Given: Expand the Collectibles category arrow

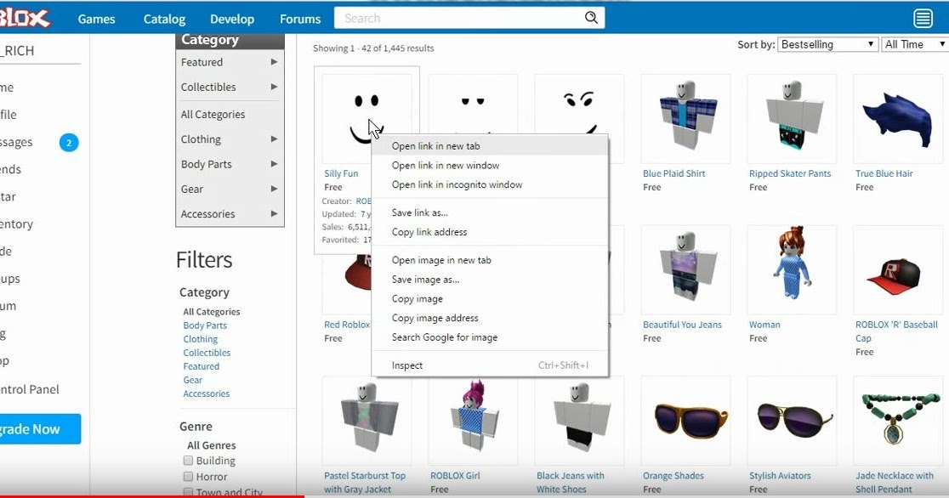Looking at the screenshot, I should (x=274, y=87).
